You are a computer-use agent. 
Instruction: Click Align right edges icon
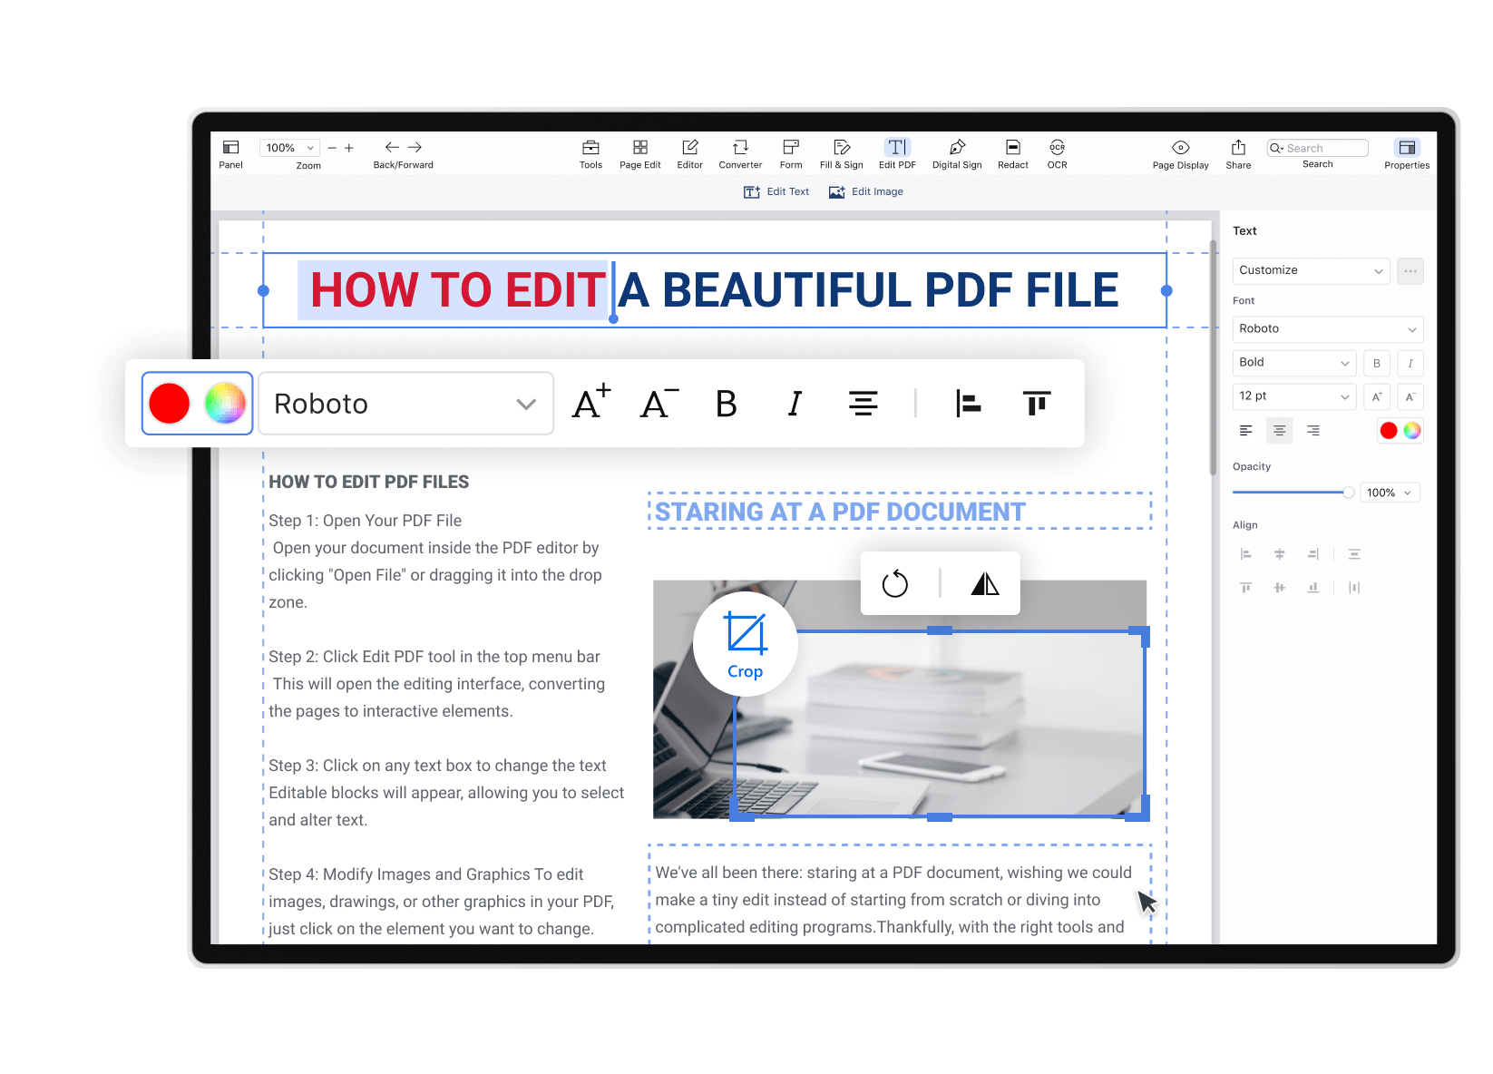[x=1313, y=554]
